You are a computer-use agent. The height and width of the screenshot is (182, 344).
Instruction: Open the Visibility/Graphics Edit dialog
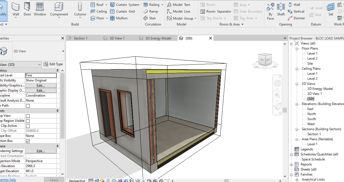tap(41, 85)
